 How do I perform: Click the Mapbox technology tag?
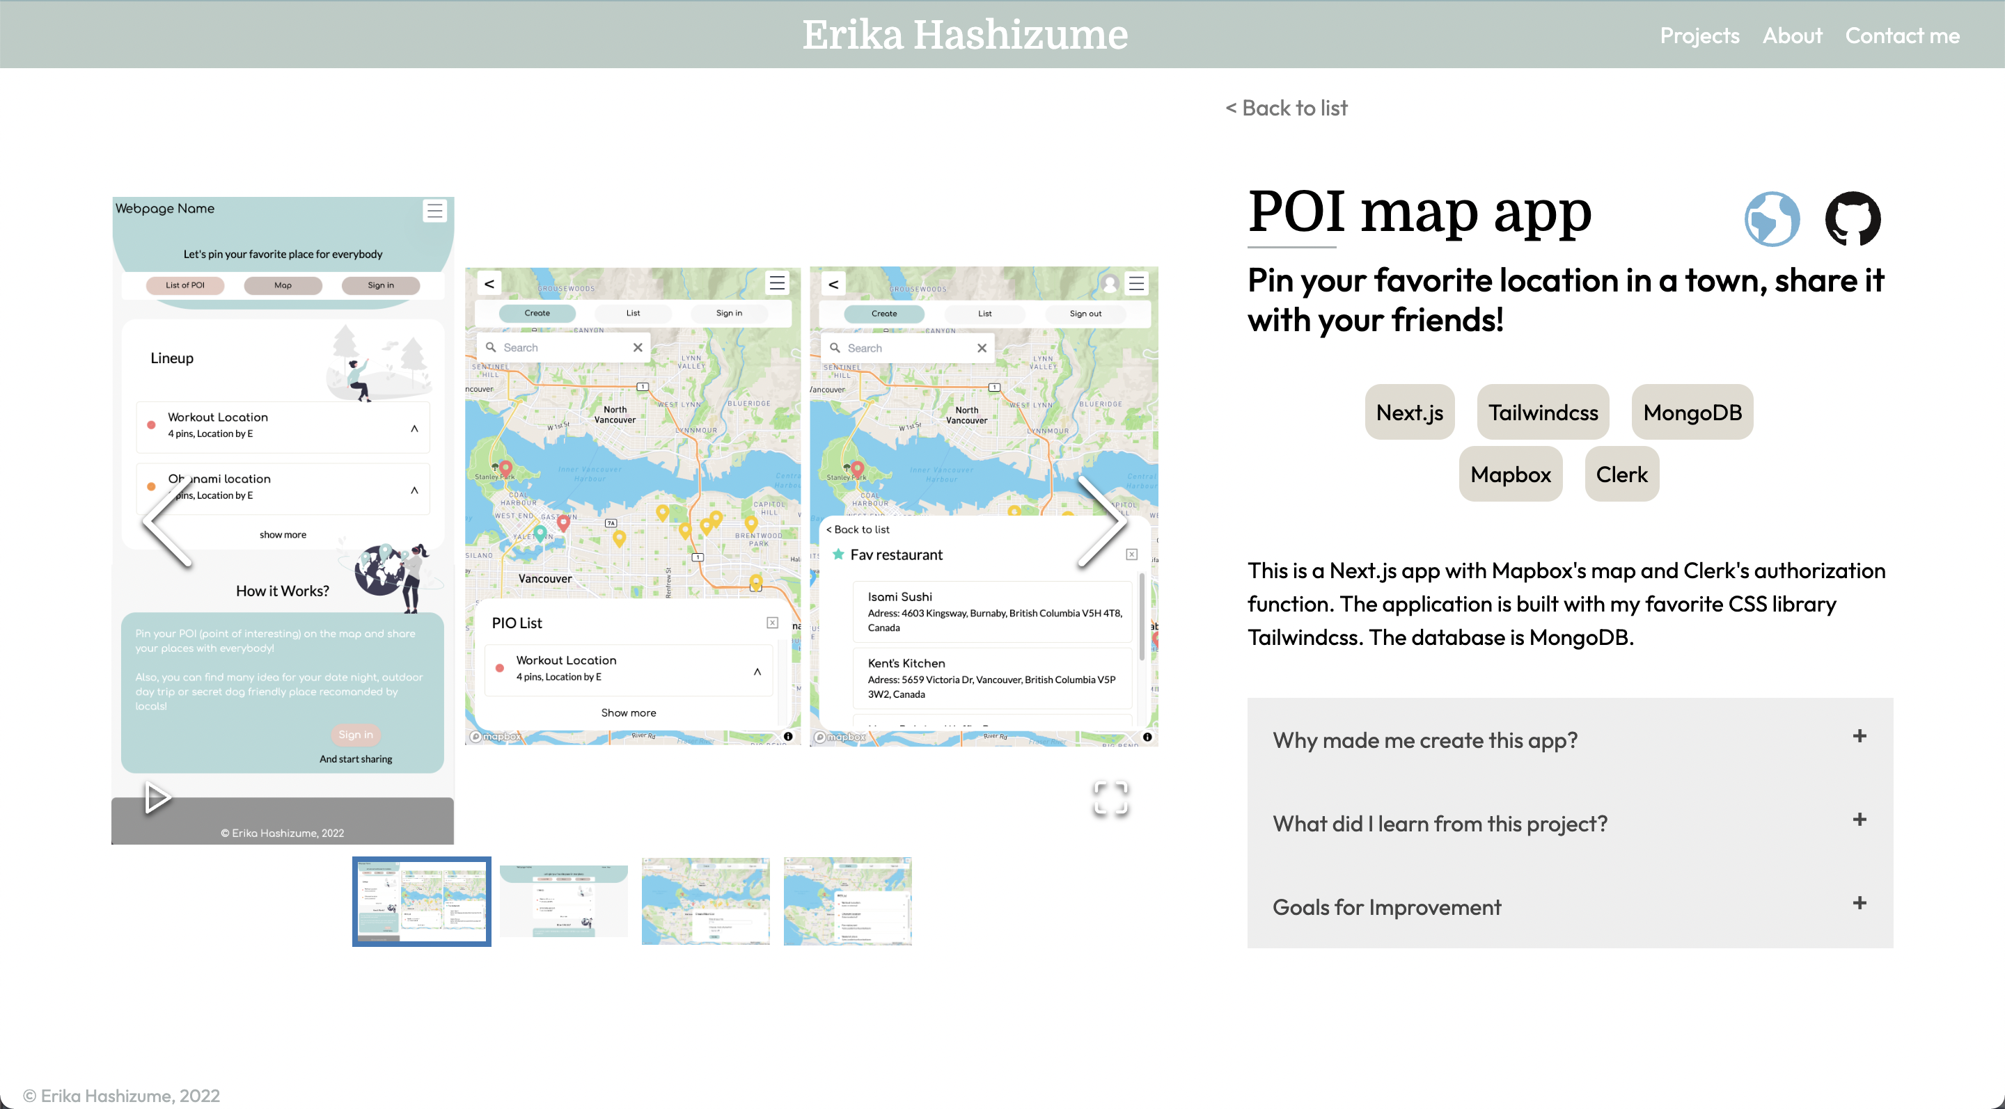tap(1510, 474)
